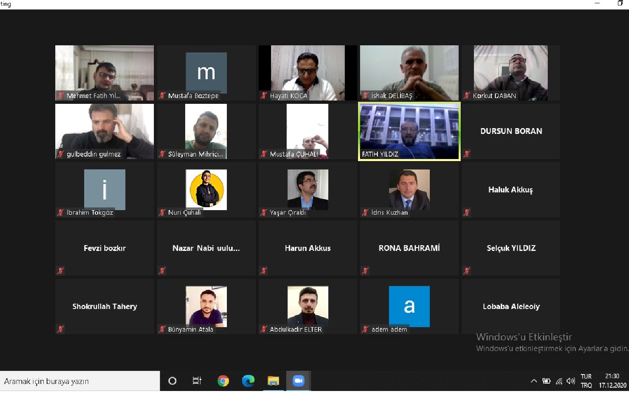The height and width of the screenshot is (405, 629).
Task: Click muted mic icon on Abdulkadir ELTER tile
Action: (x=264, y=329)
